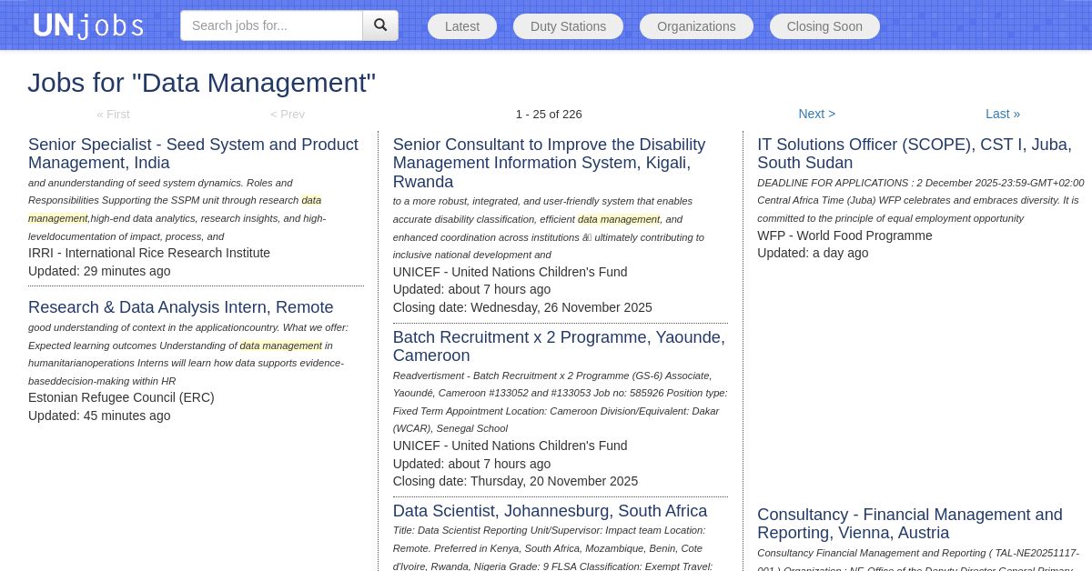Click the First page pagination link

[x=114, y=114]
